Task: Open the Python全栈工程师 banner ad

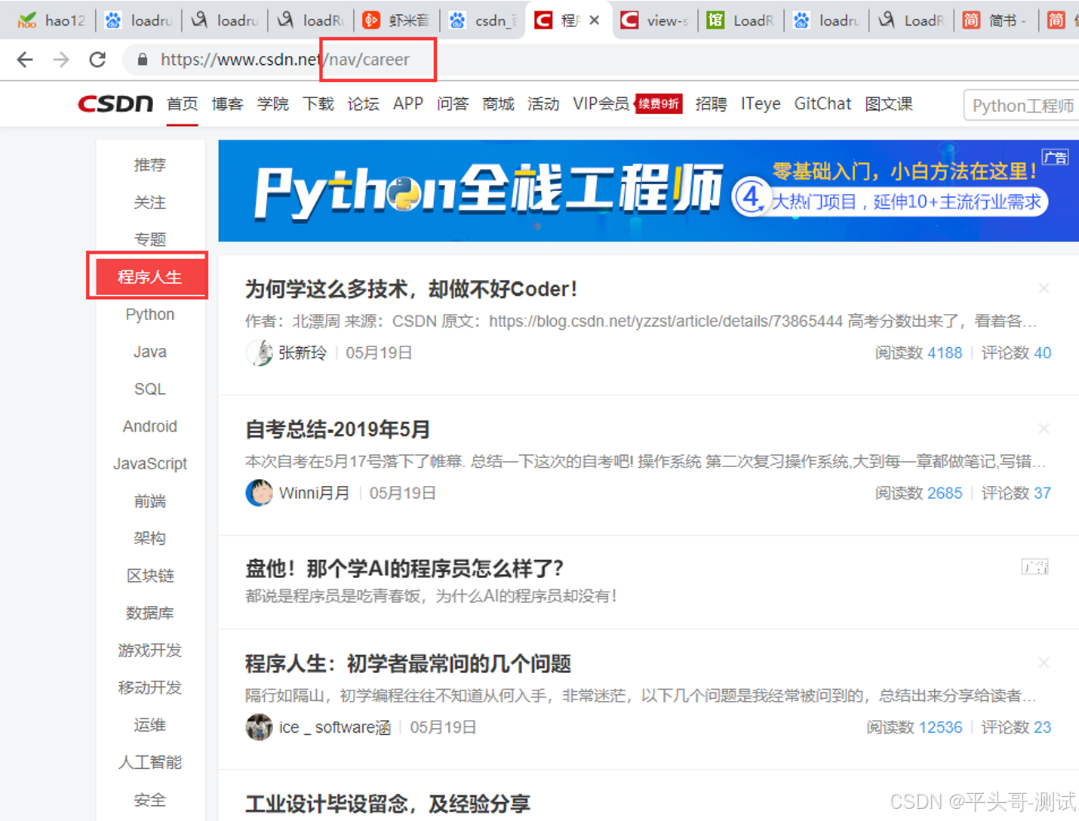Action: [648, 191]
